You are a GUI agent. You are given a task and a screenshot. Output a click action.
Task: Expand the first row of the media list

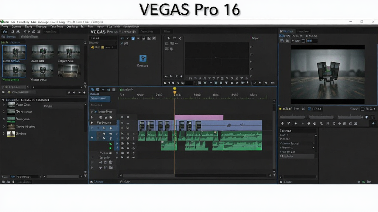click(4, 105)
